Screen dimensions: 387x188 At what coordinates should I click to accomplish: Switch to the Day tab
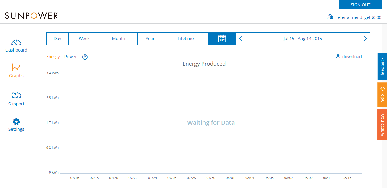(x=57, y=39)
